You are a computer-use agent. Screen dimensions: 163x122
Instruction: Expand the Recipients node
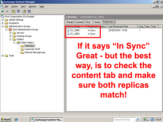[3, 23]
